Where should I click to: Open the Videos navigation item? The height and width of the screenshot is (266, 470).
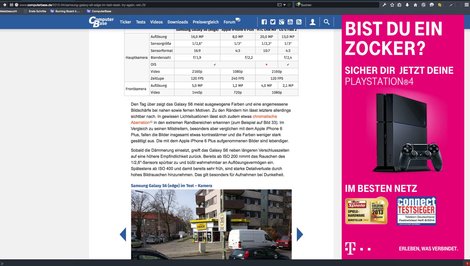pyautogui.click(x=156, y=22)
